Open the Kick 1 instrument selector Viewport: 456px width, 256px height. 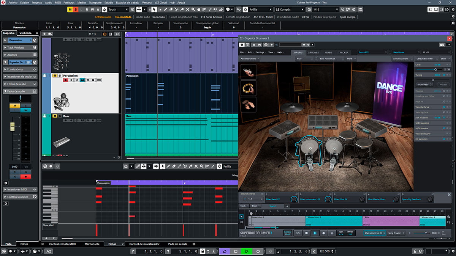[305, 59]
